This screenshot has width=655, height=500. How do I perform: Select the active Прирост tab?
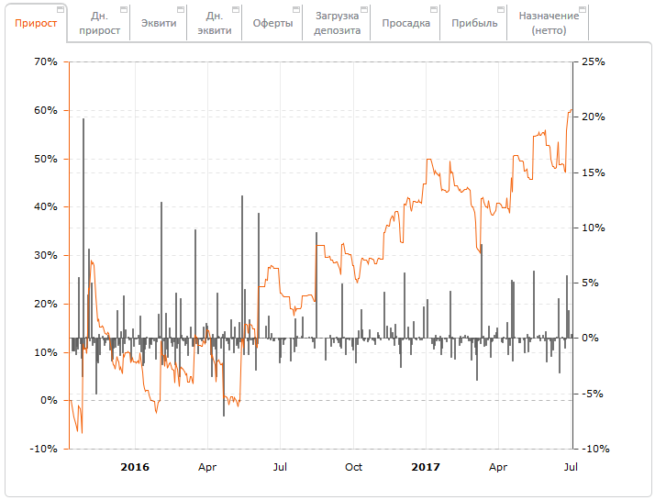point(35,23)
